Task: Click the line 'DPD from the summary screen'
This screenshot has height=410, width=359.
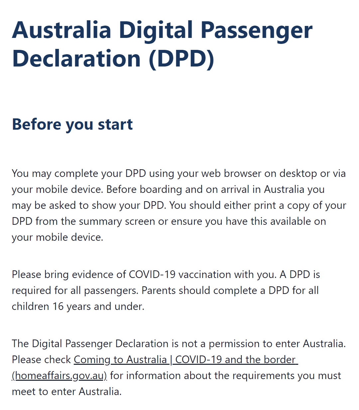Action: point(169,221)
